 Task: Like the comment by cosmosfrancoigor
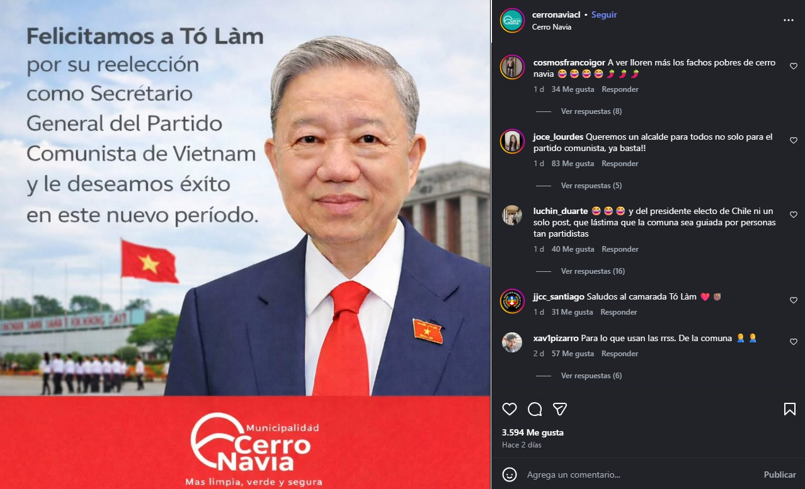click(794, 67)
